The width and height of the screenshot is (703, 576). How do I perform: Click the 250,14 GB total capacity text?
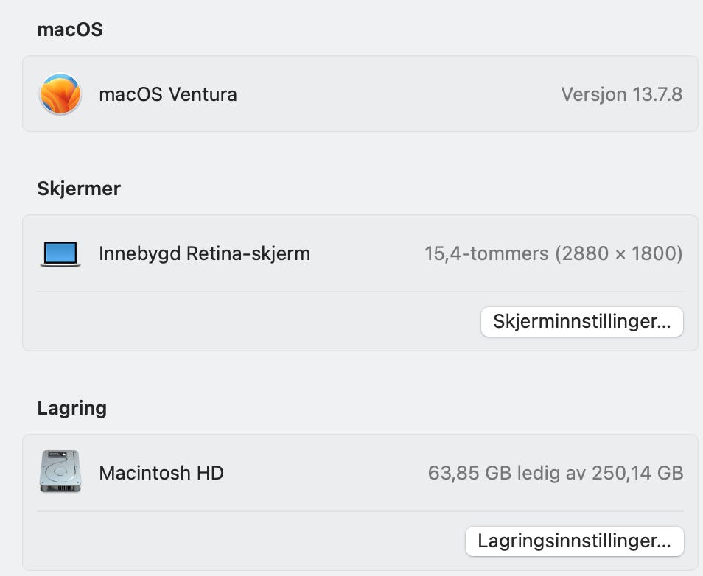(637, 473)
